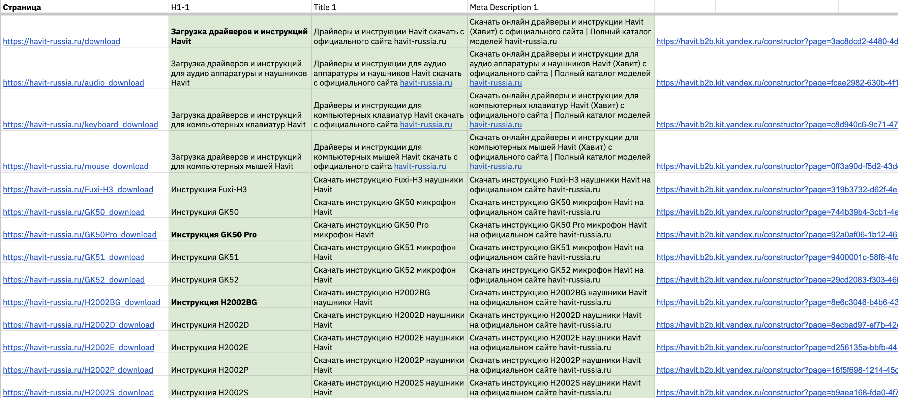Follow havit-russia.ru link in mouse Title cell

[x=420, y=166]
